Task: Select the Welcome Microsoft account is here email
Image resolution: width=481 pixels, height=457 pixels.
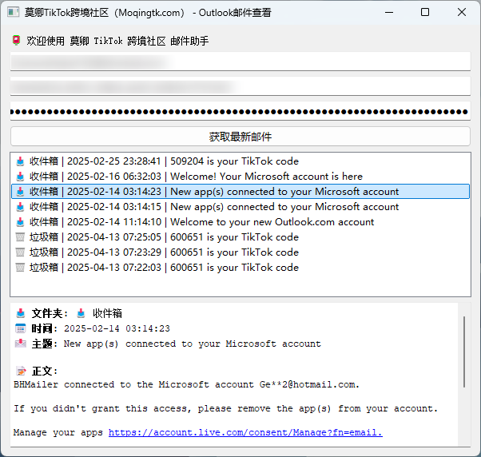Action: 240,177
